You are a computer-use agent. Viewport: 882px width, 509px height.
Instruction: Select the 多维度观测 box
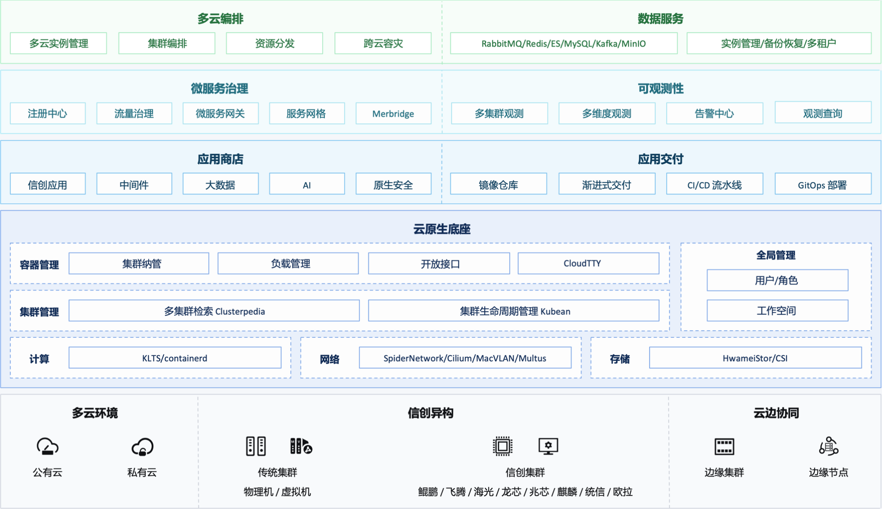607,113
